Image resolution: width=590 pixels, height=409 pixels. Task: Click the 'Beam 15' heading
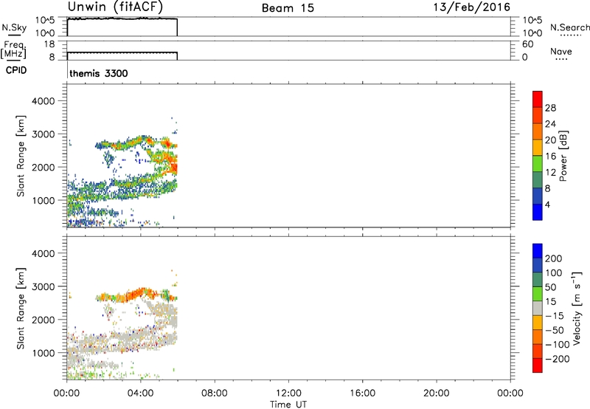(288, 8)
